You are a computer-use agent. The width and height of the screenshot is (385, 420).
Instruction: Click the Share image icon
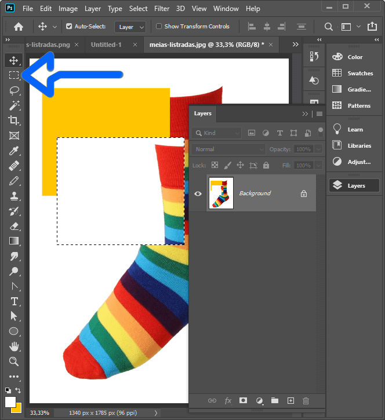pos(372,26)
